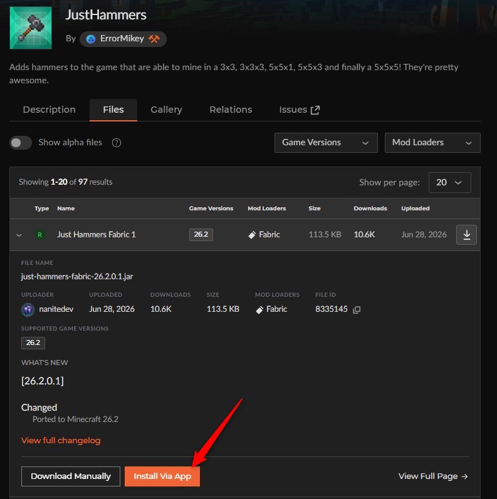Image resolution: width=497 pixels, height=499 pixels.
Task: Click the 113.5 KB size value in the table row
Action: tap(325, 235)
